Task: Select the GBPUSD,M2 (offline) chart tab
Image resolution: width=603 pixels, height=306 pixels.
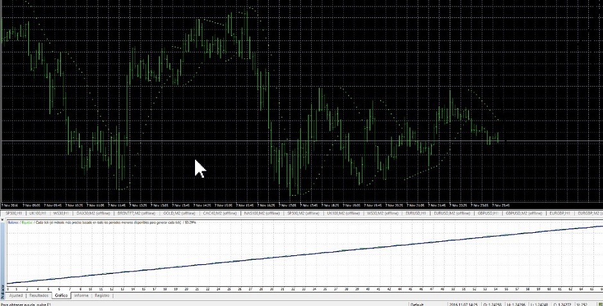Action: click(x=525, y=212)
